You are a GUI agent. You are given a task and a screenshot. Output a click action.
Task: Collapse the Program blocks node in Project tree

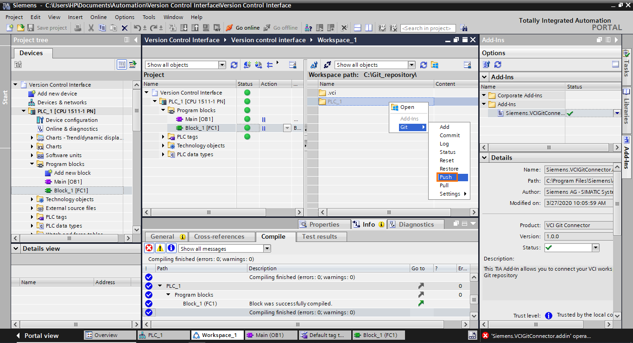(x=32, y=164)
